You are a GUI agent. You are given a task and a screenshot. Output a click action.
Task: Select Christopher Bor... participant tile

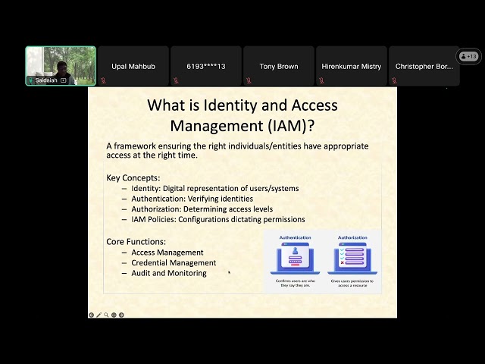[424, 66]
